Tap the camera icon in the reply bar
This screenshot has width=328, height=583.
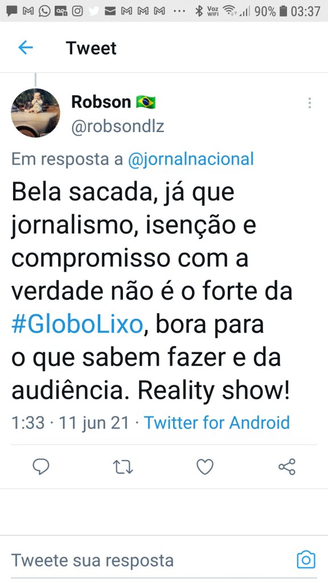pos(306,560)
